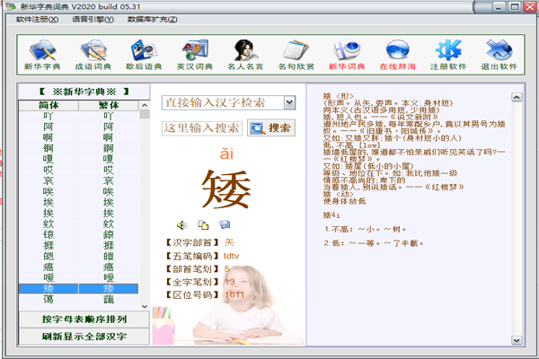Image resolution: width=539 pixels, height=359 pixels.
Task: Expand the 直接输入汉字检索 dropdown
Action: (287, 103)
